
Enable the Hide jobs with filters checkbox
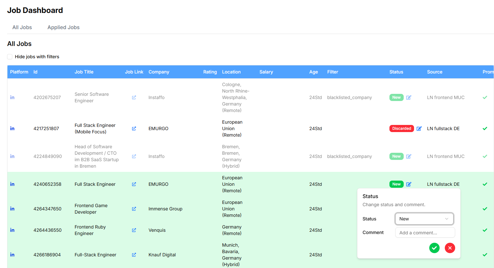(10, 56)
